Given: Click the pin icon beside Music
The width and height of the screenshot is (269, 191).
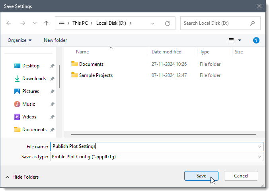Looking at the screenshot, I should [x=52, y=104].
